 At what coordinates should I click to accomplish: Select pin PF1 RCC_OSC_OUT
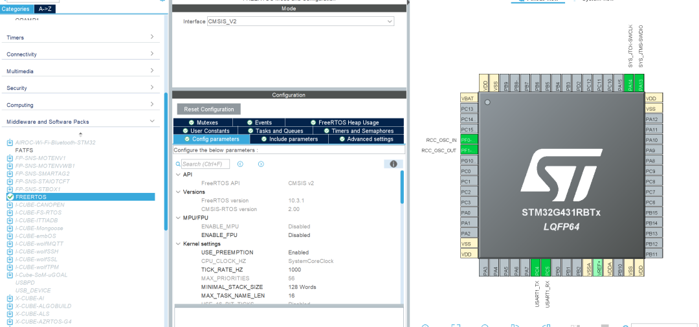469,150
